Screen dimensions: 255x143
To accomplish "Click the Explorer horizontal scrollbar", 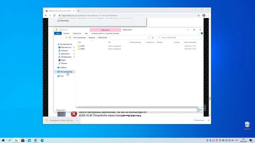I will click(x=138, y=107).
